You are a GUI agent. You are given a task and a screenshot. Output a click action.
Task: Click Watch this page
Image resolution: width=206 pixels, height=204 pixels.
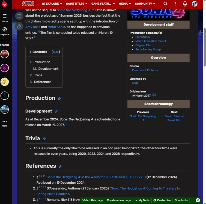pos(92,200)
